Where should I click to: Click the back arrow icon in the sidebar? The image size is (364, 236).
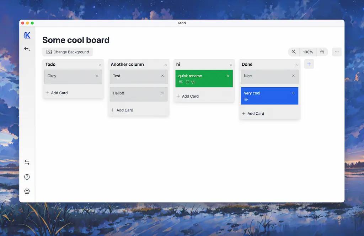tap(27, 49)
